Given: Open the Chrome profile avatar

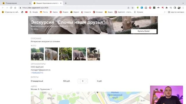Looking at the screenshot, I should [x=179, y=8].
